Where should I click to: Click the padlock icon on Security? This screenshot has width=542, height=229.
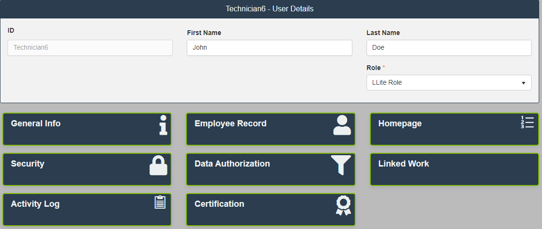pyautogui.click(x=158, y=166)
